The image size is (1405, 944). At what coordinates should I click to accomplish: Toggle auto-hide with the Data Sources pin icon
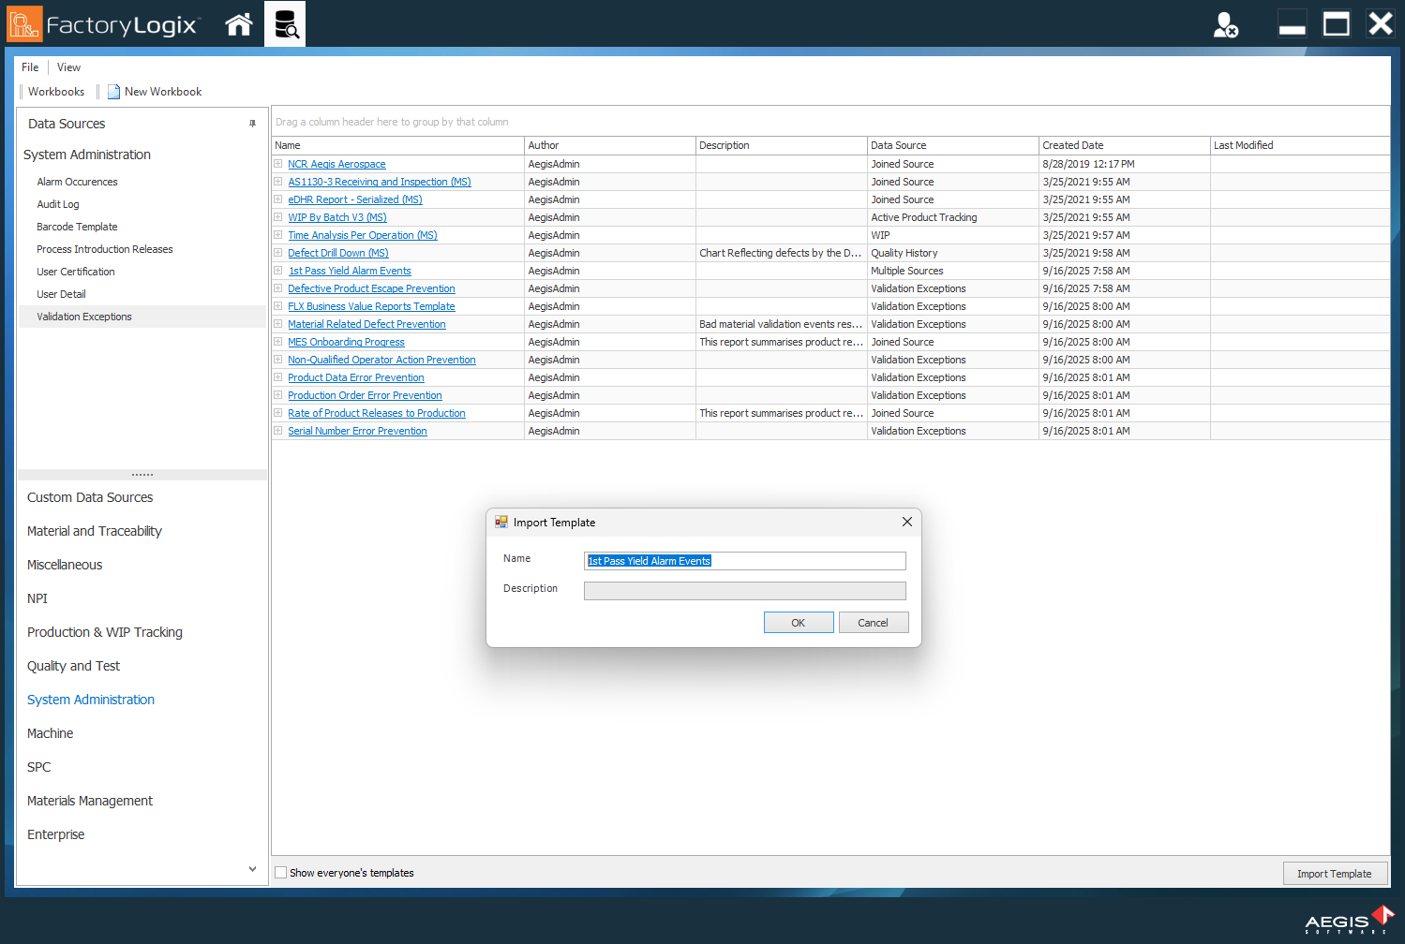(x=251, y=123)
